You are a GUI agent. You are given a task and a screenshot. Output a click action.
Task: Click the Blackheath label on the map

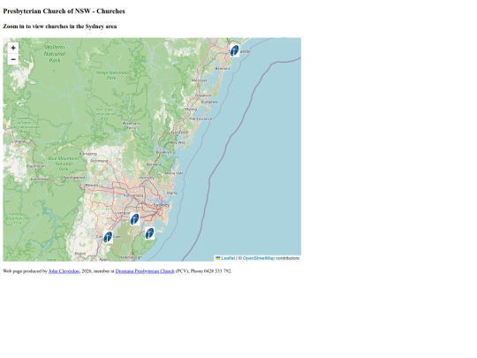point(36,166)
